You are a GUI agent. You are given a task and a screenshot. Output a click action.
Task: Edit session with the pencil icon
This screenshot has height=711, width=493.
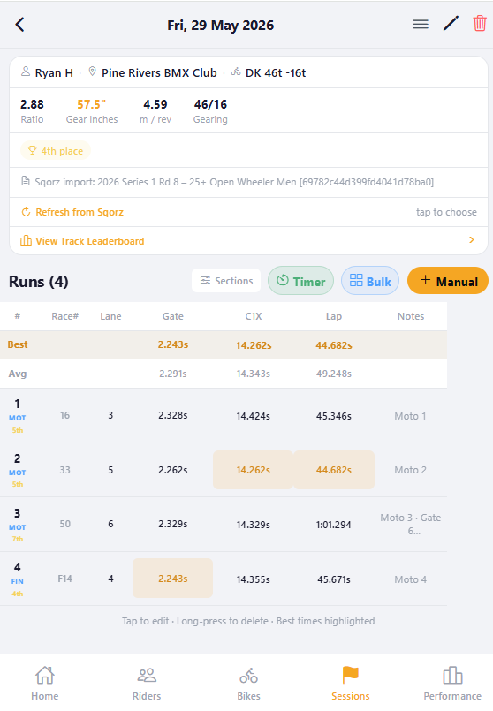[x=451, y=24]
